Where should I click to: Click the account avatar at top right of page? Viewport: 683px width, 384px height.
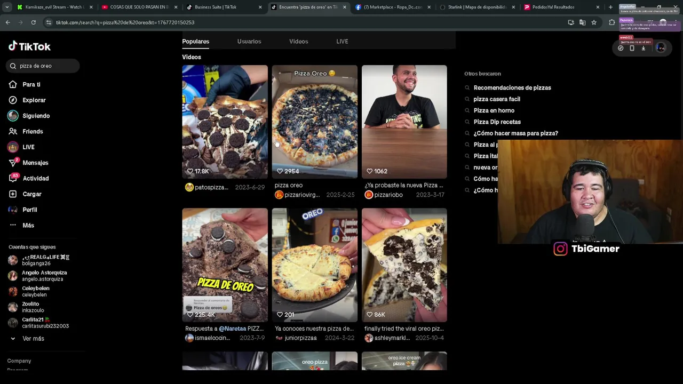click(x=661, y=48)
